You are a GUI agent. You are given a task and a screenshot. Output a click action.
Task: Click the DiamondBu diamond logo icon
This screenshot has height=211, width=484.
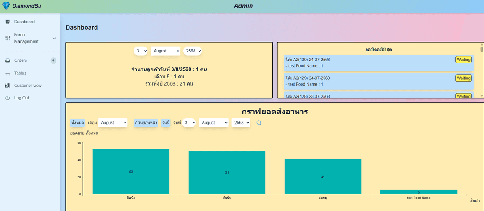coord(6,6)
